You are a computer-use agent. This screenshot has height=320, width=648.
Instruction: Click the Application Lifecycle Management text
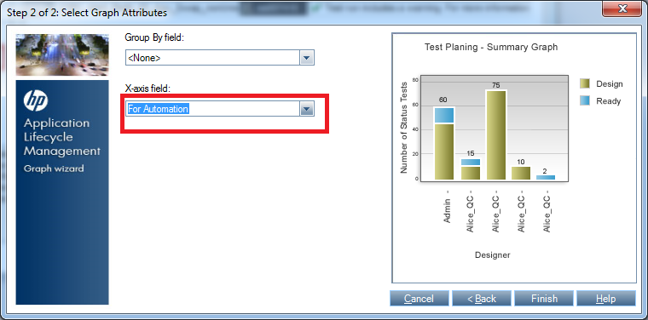click(x=62, y=137)
